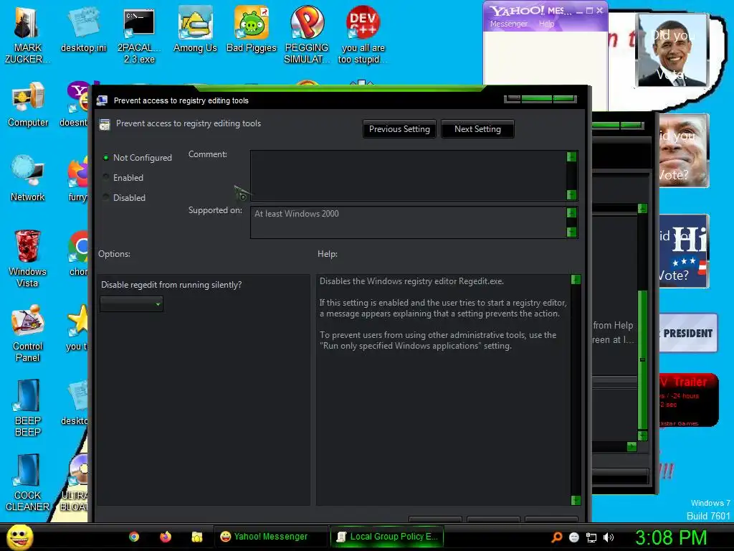Screen dimensions: 734x551
Task: Click the 3:08 PM taskbar clock
Action: pos(670,537)
